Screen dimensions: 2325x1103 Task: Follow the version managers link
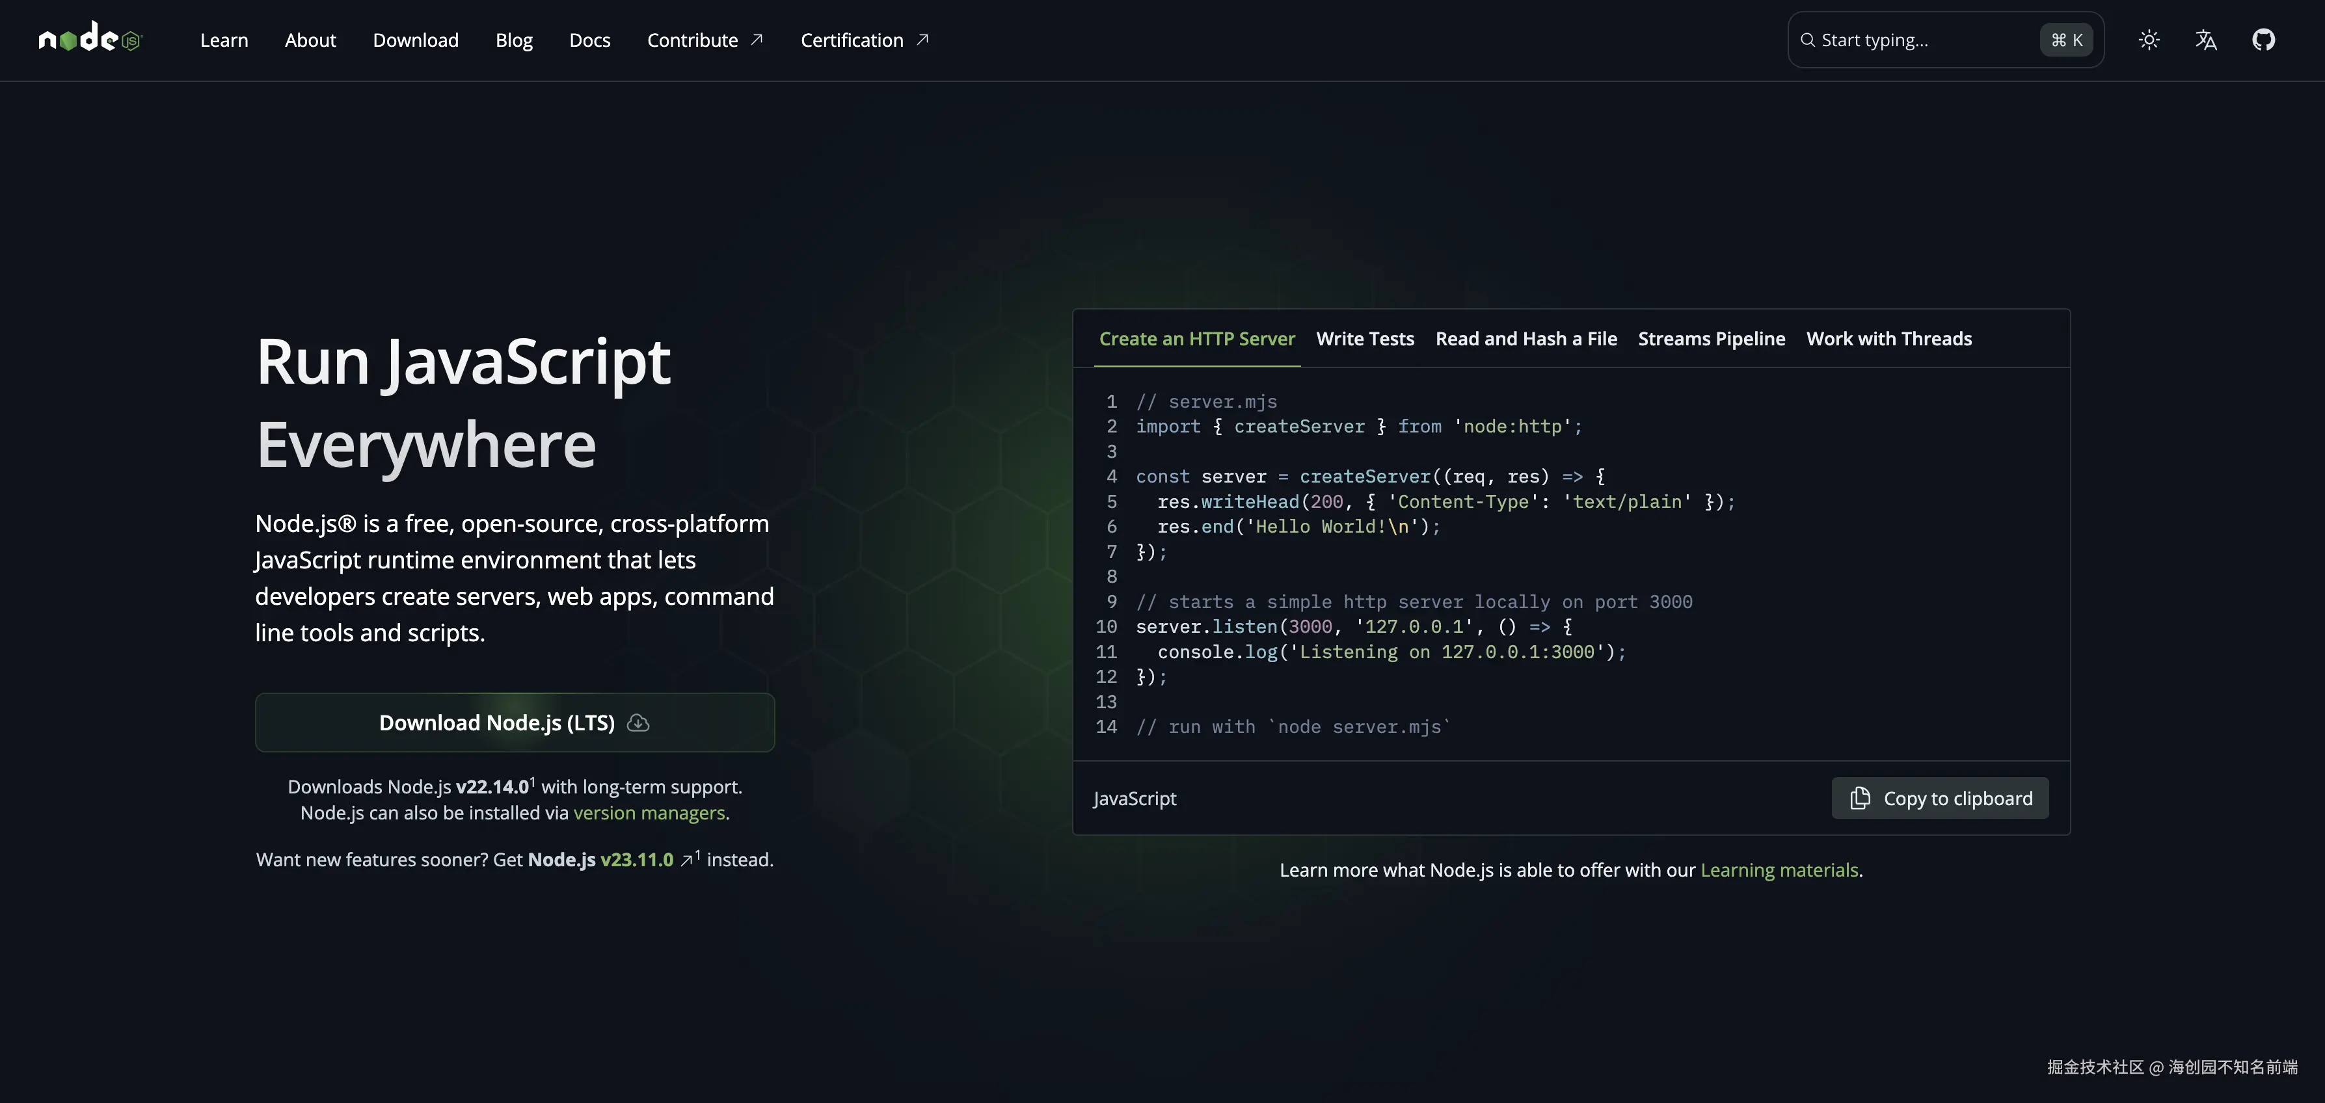649,813
